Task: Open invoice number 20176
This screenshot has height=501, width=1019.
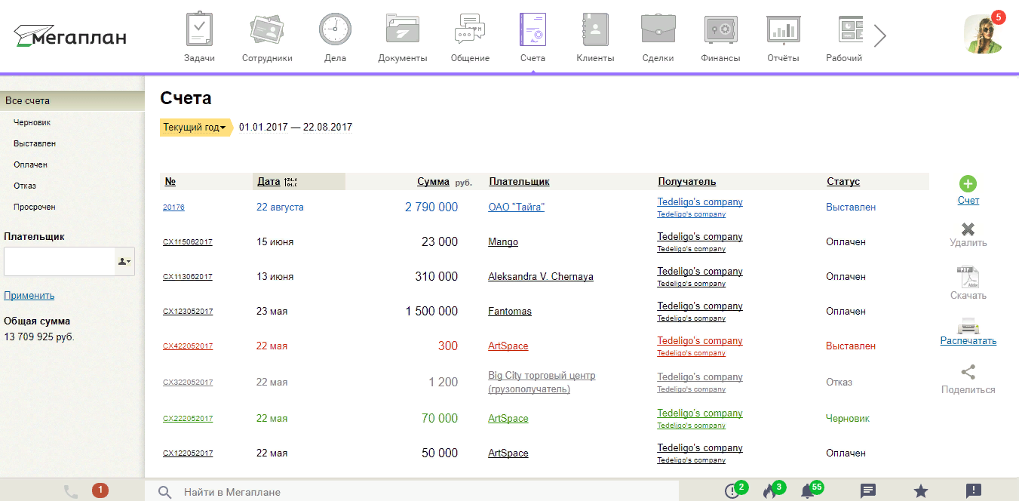Action: click(173, 207)
